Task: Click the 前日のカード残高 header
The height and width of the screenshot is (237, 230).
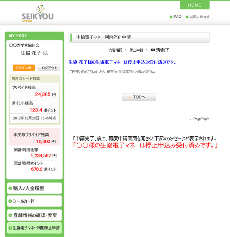Action: (26, 79)
